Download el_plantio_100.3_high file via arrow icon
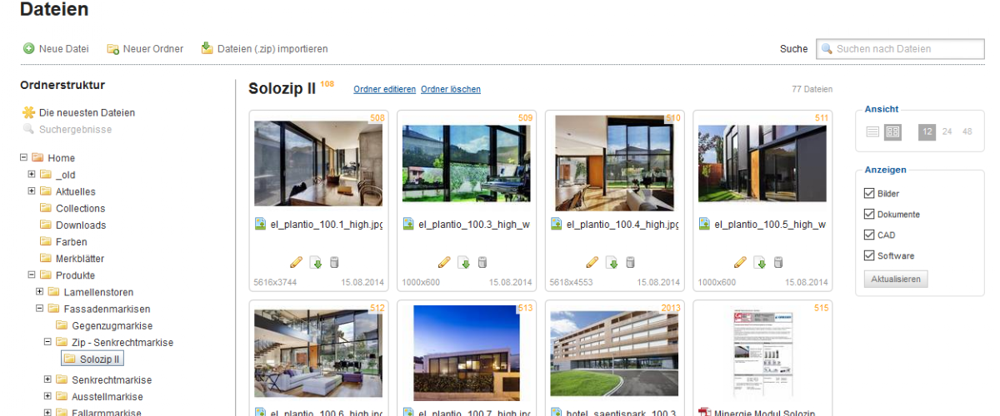Screen dimensions: 1000x416 coord(464,262)
